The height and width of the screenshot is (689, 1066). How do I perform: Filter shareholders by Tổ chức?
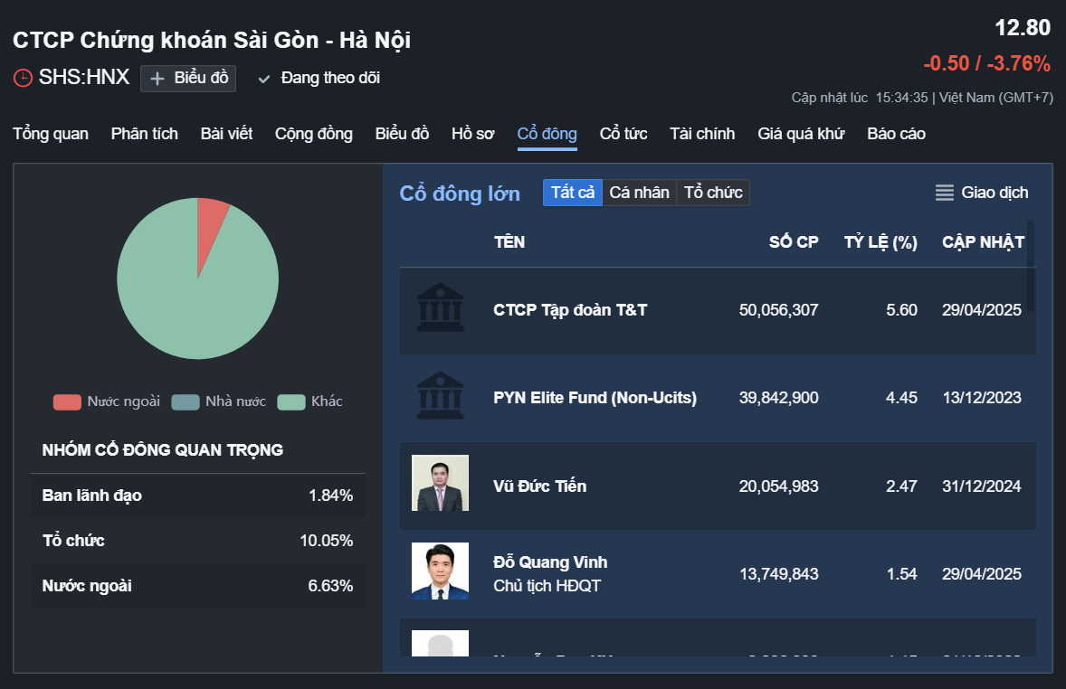713,193
